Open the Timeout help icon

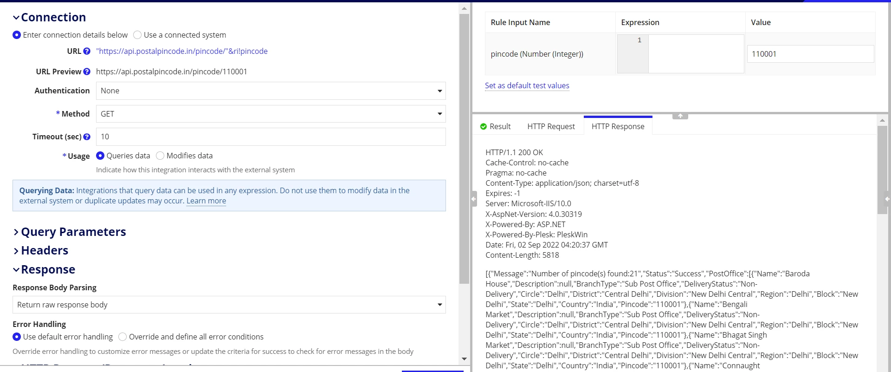(87, 137)
